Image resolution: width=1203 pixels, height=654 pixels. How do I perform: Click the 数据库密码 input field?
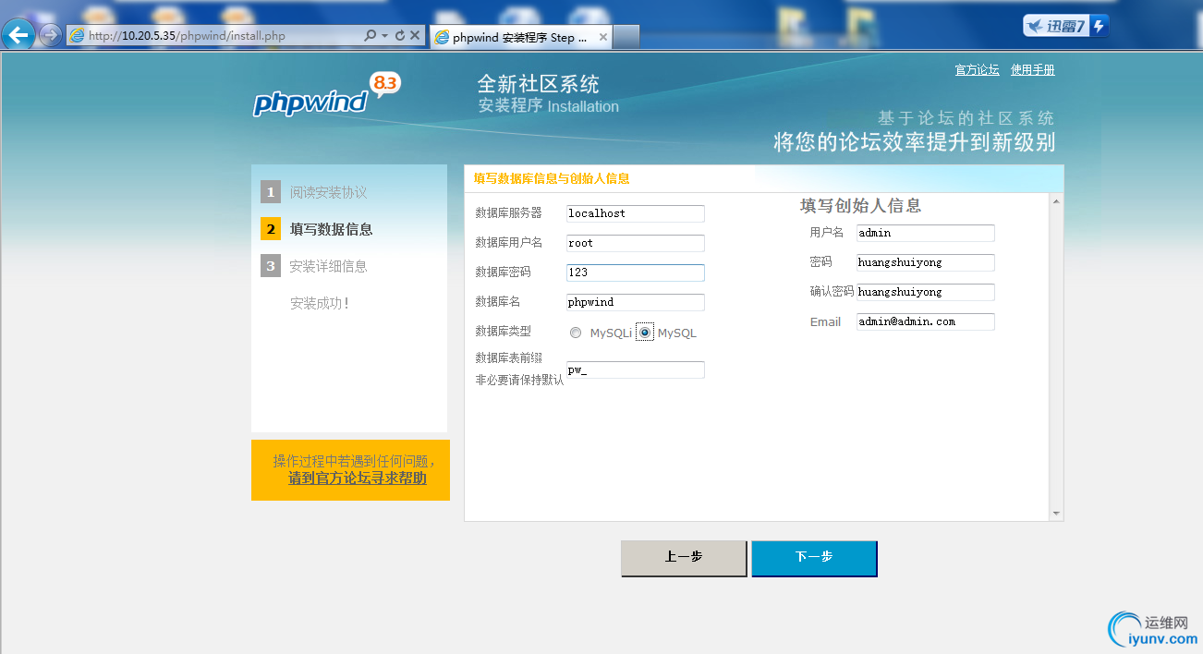636,272
